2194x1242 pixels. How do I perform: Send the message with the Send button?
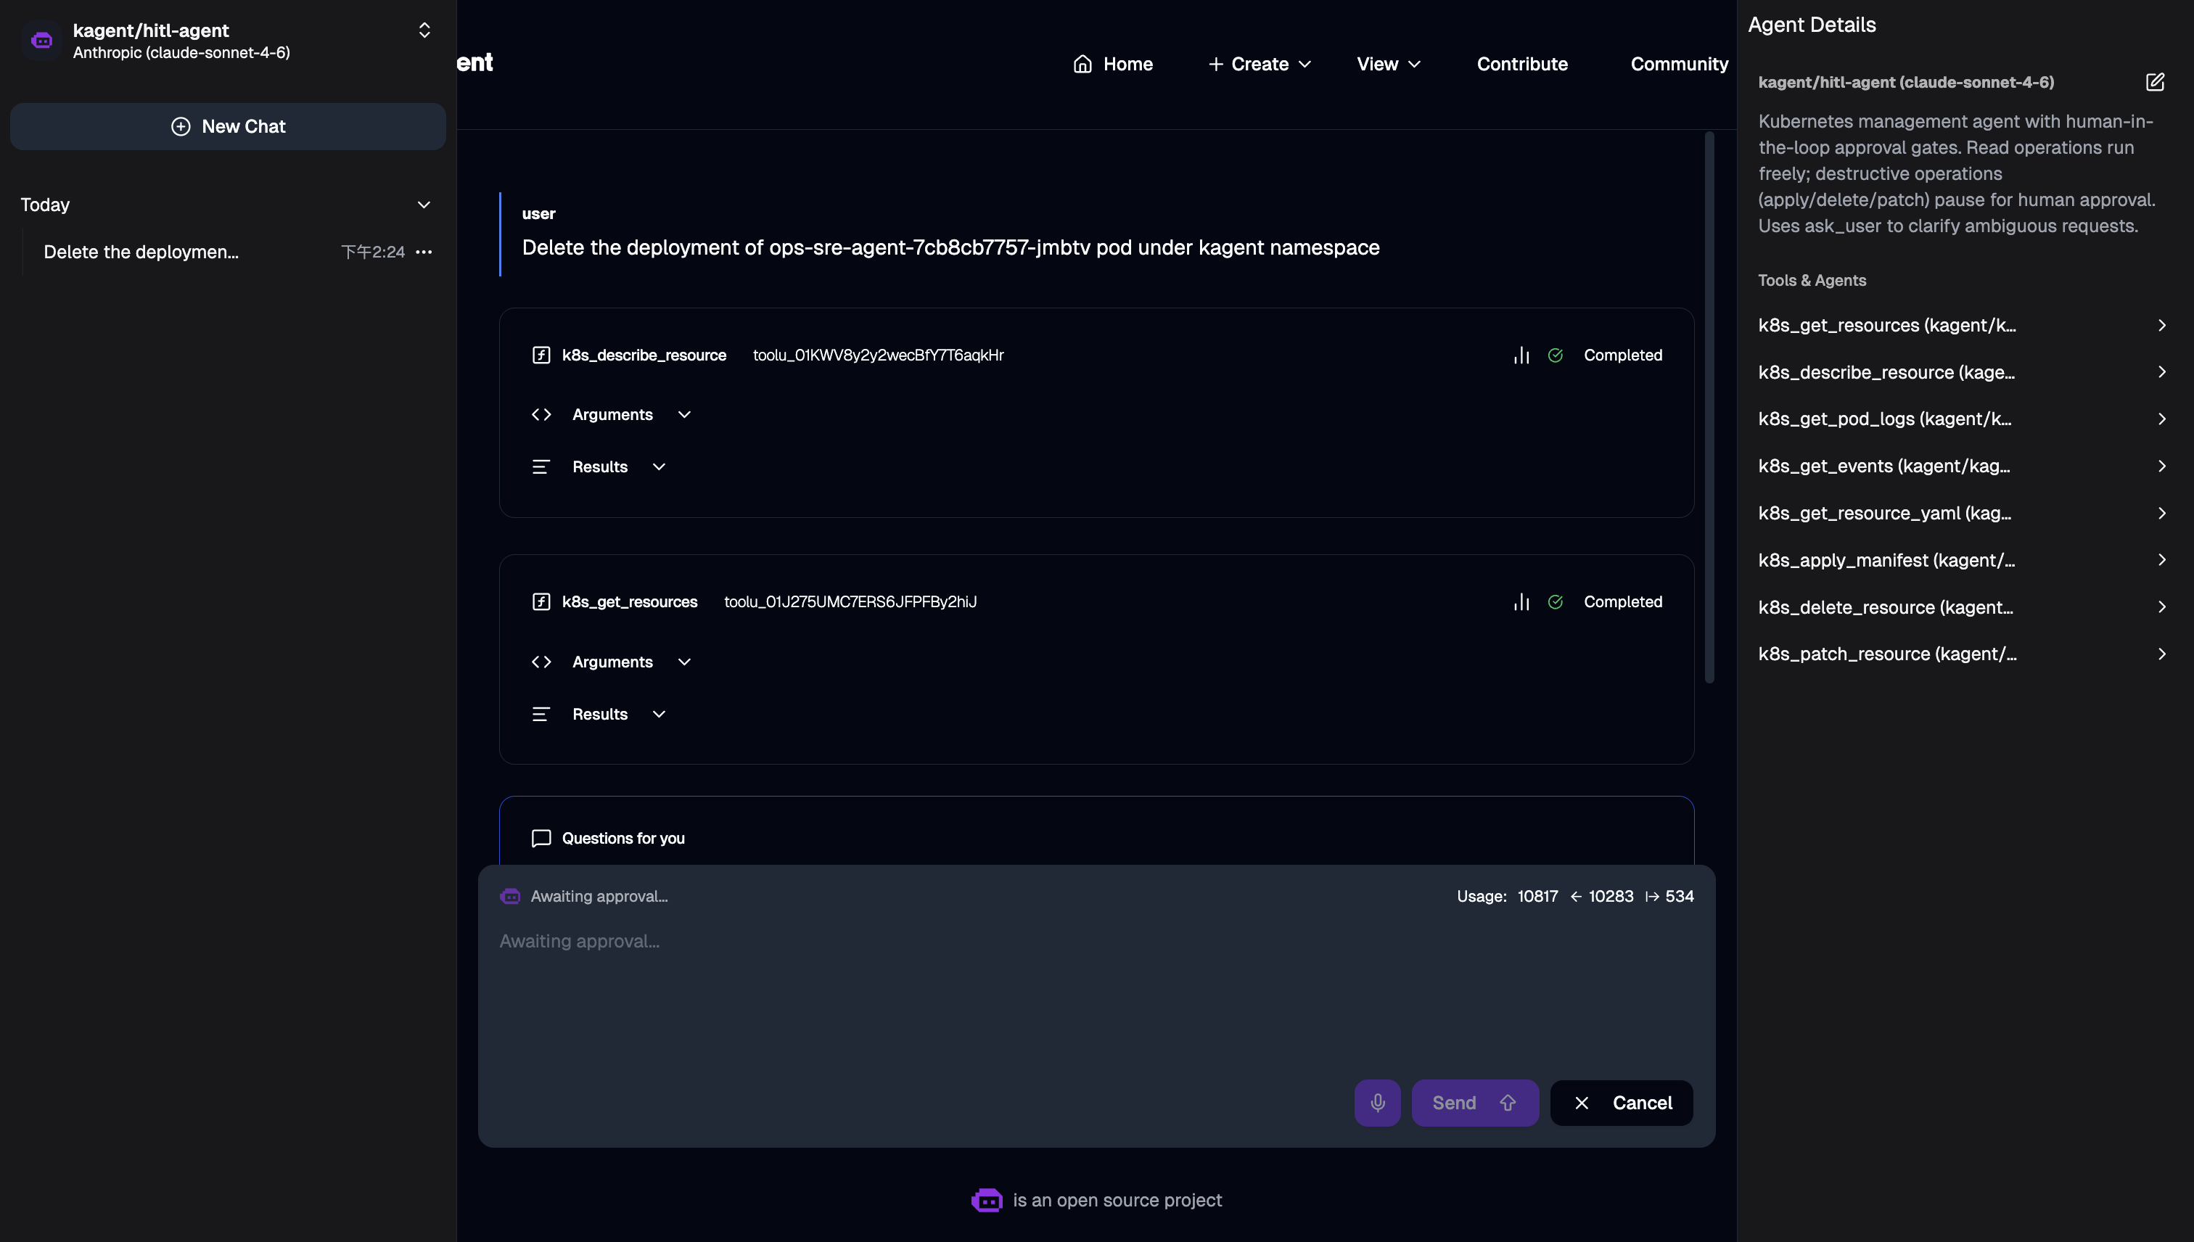coord(1475,1103)
